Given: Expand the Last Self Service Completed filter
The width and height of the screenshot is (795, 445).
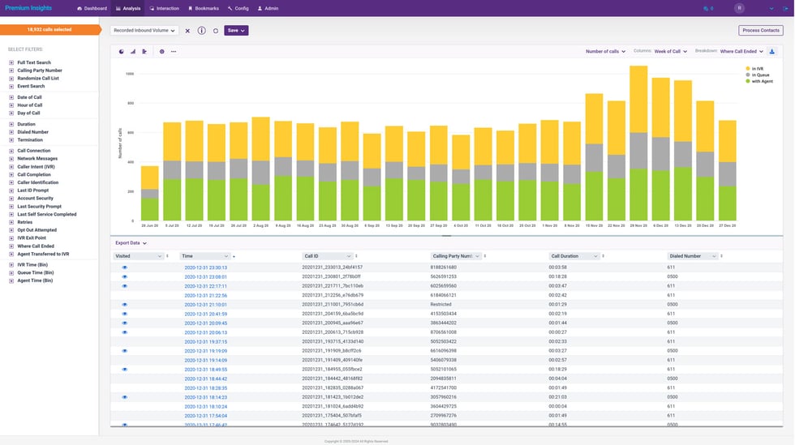Looking at the screenshot, I should (11, 214).
